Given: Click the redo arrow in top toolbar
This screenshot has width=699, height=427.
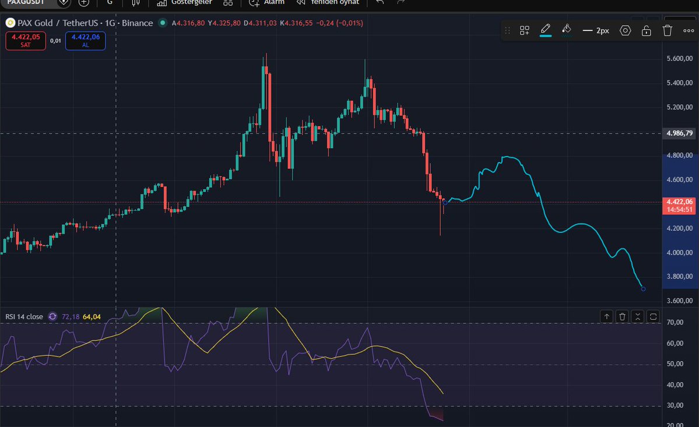Looking at the screenshot, I should tap(401, 2).
